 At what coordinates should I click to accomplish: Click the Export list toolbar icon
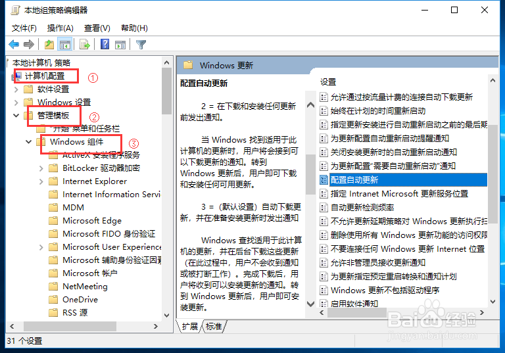point(85,45)
